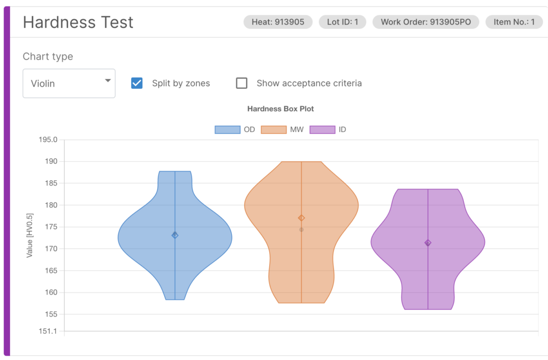Click the 151.1 y-axis label
This screenshot has height=360, width=548.
(48, 331)
